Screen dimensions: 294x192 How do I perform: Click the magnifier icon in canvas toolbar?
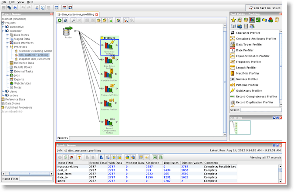74,20
